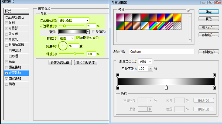Open the presets flyout menu arrow
The height and width of the screenshot is (124, 222).
[x=188, y=10]
